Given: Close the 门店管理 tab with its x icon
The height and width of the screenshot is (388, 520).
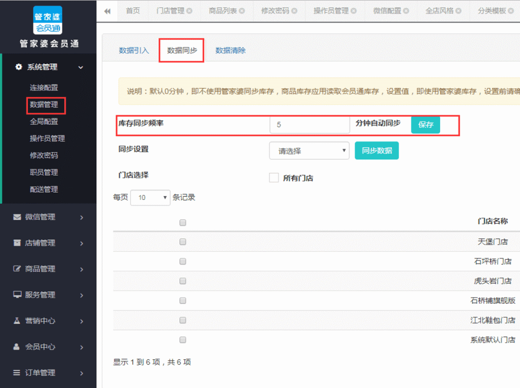Looking at the screenshot, I should [189, 11].
